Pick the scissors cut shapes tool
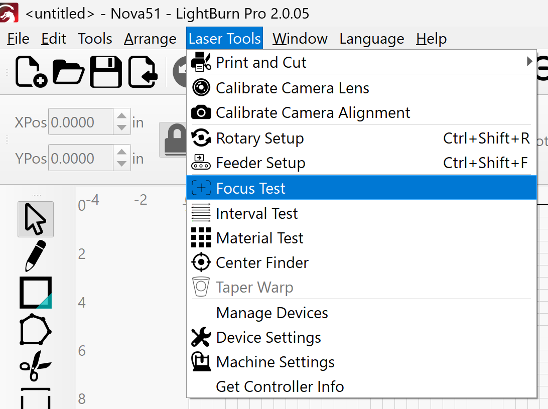The width and height of the screenshot is (548, 409). point(36,366)
